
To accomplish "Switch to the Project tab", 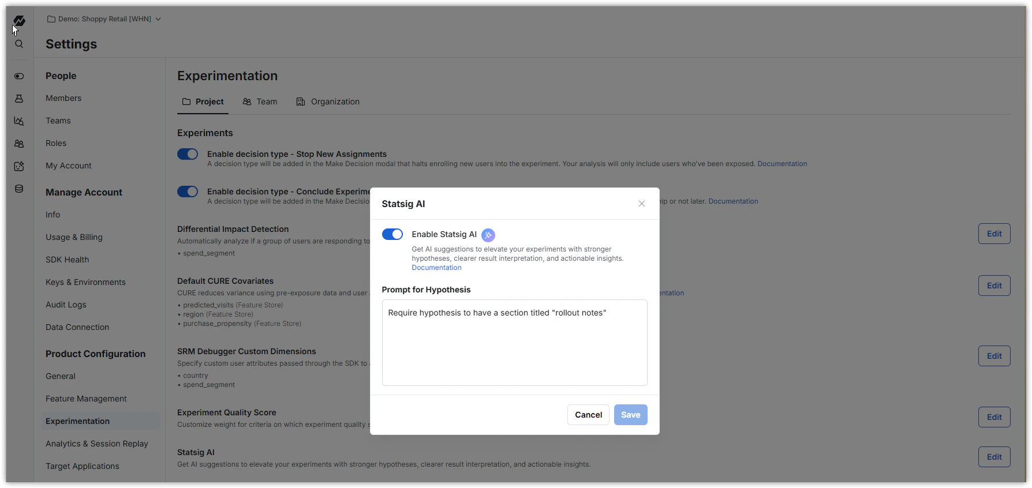I will (203, 102).
